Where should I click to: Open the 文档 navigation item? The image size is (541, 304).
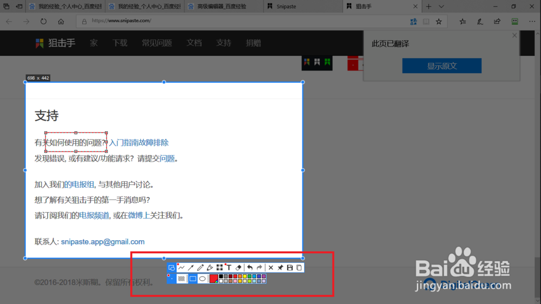194,43
